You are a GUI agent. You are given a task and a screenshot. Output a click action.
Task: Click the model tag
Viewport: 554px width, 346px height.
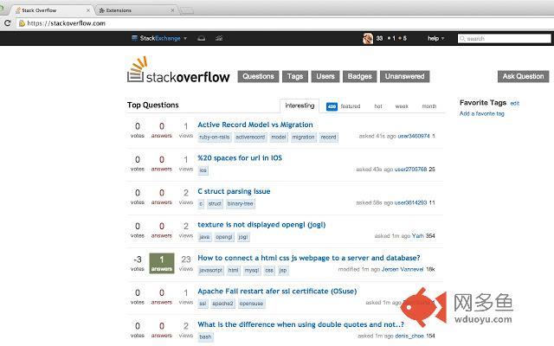(x=279, y=137)
